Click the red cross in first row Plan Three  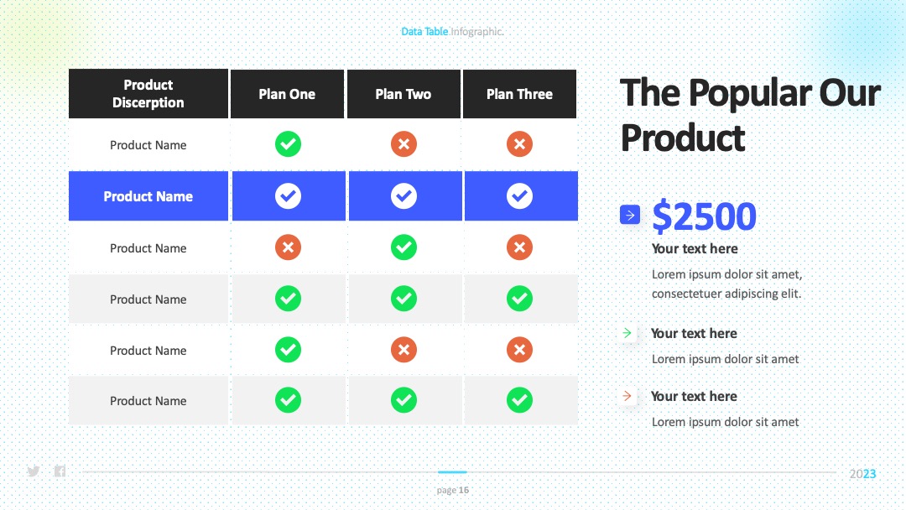pos(519,143)
